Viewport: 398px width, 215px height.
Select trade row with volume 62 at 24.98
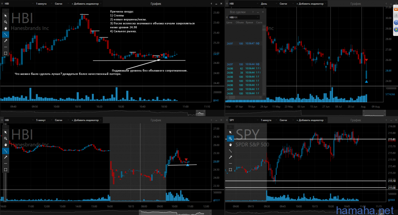pyautogui.click(x=243, y=68)
